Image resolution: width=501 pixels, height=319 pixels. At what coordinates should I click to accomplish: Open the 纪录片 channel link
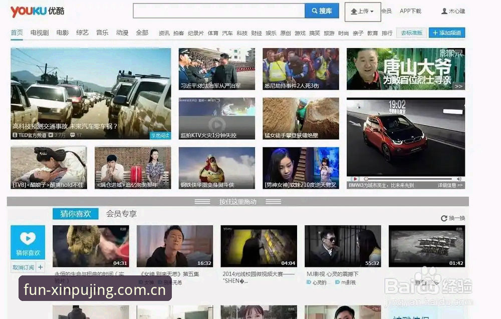click(196, 33)
